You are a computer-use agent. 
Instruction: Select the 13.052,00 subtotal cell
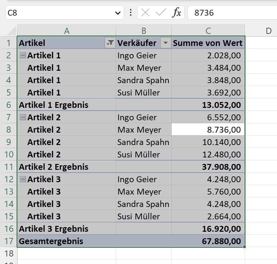208,105
